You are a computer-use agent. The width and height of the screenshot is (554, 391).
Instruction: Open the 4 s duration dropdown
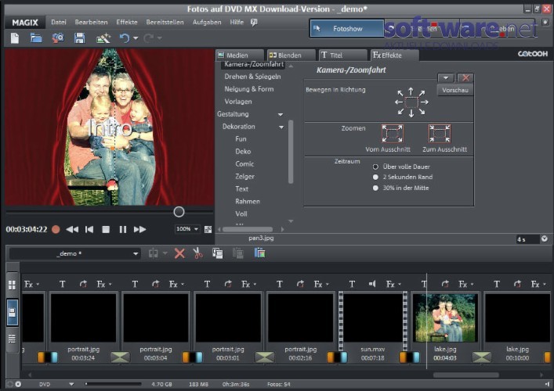[545, 239]
